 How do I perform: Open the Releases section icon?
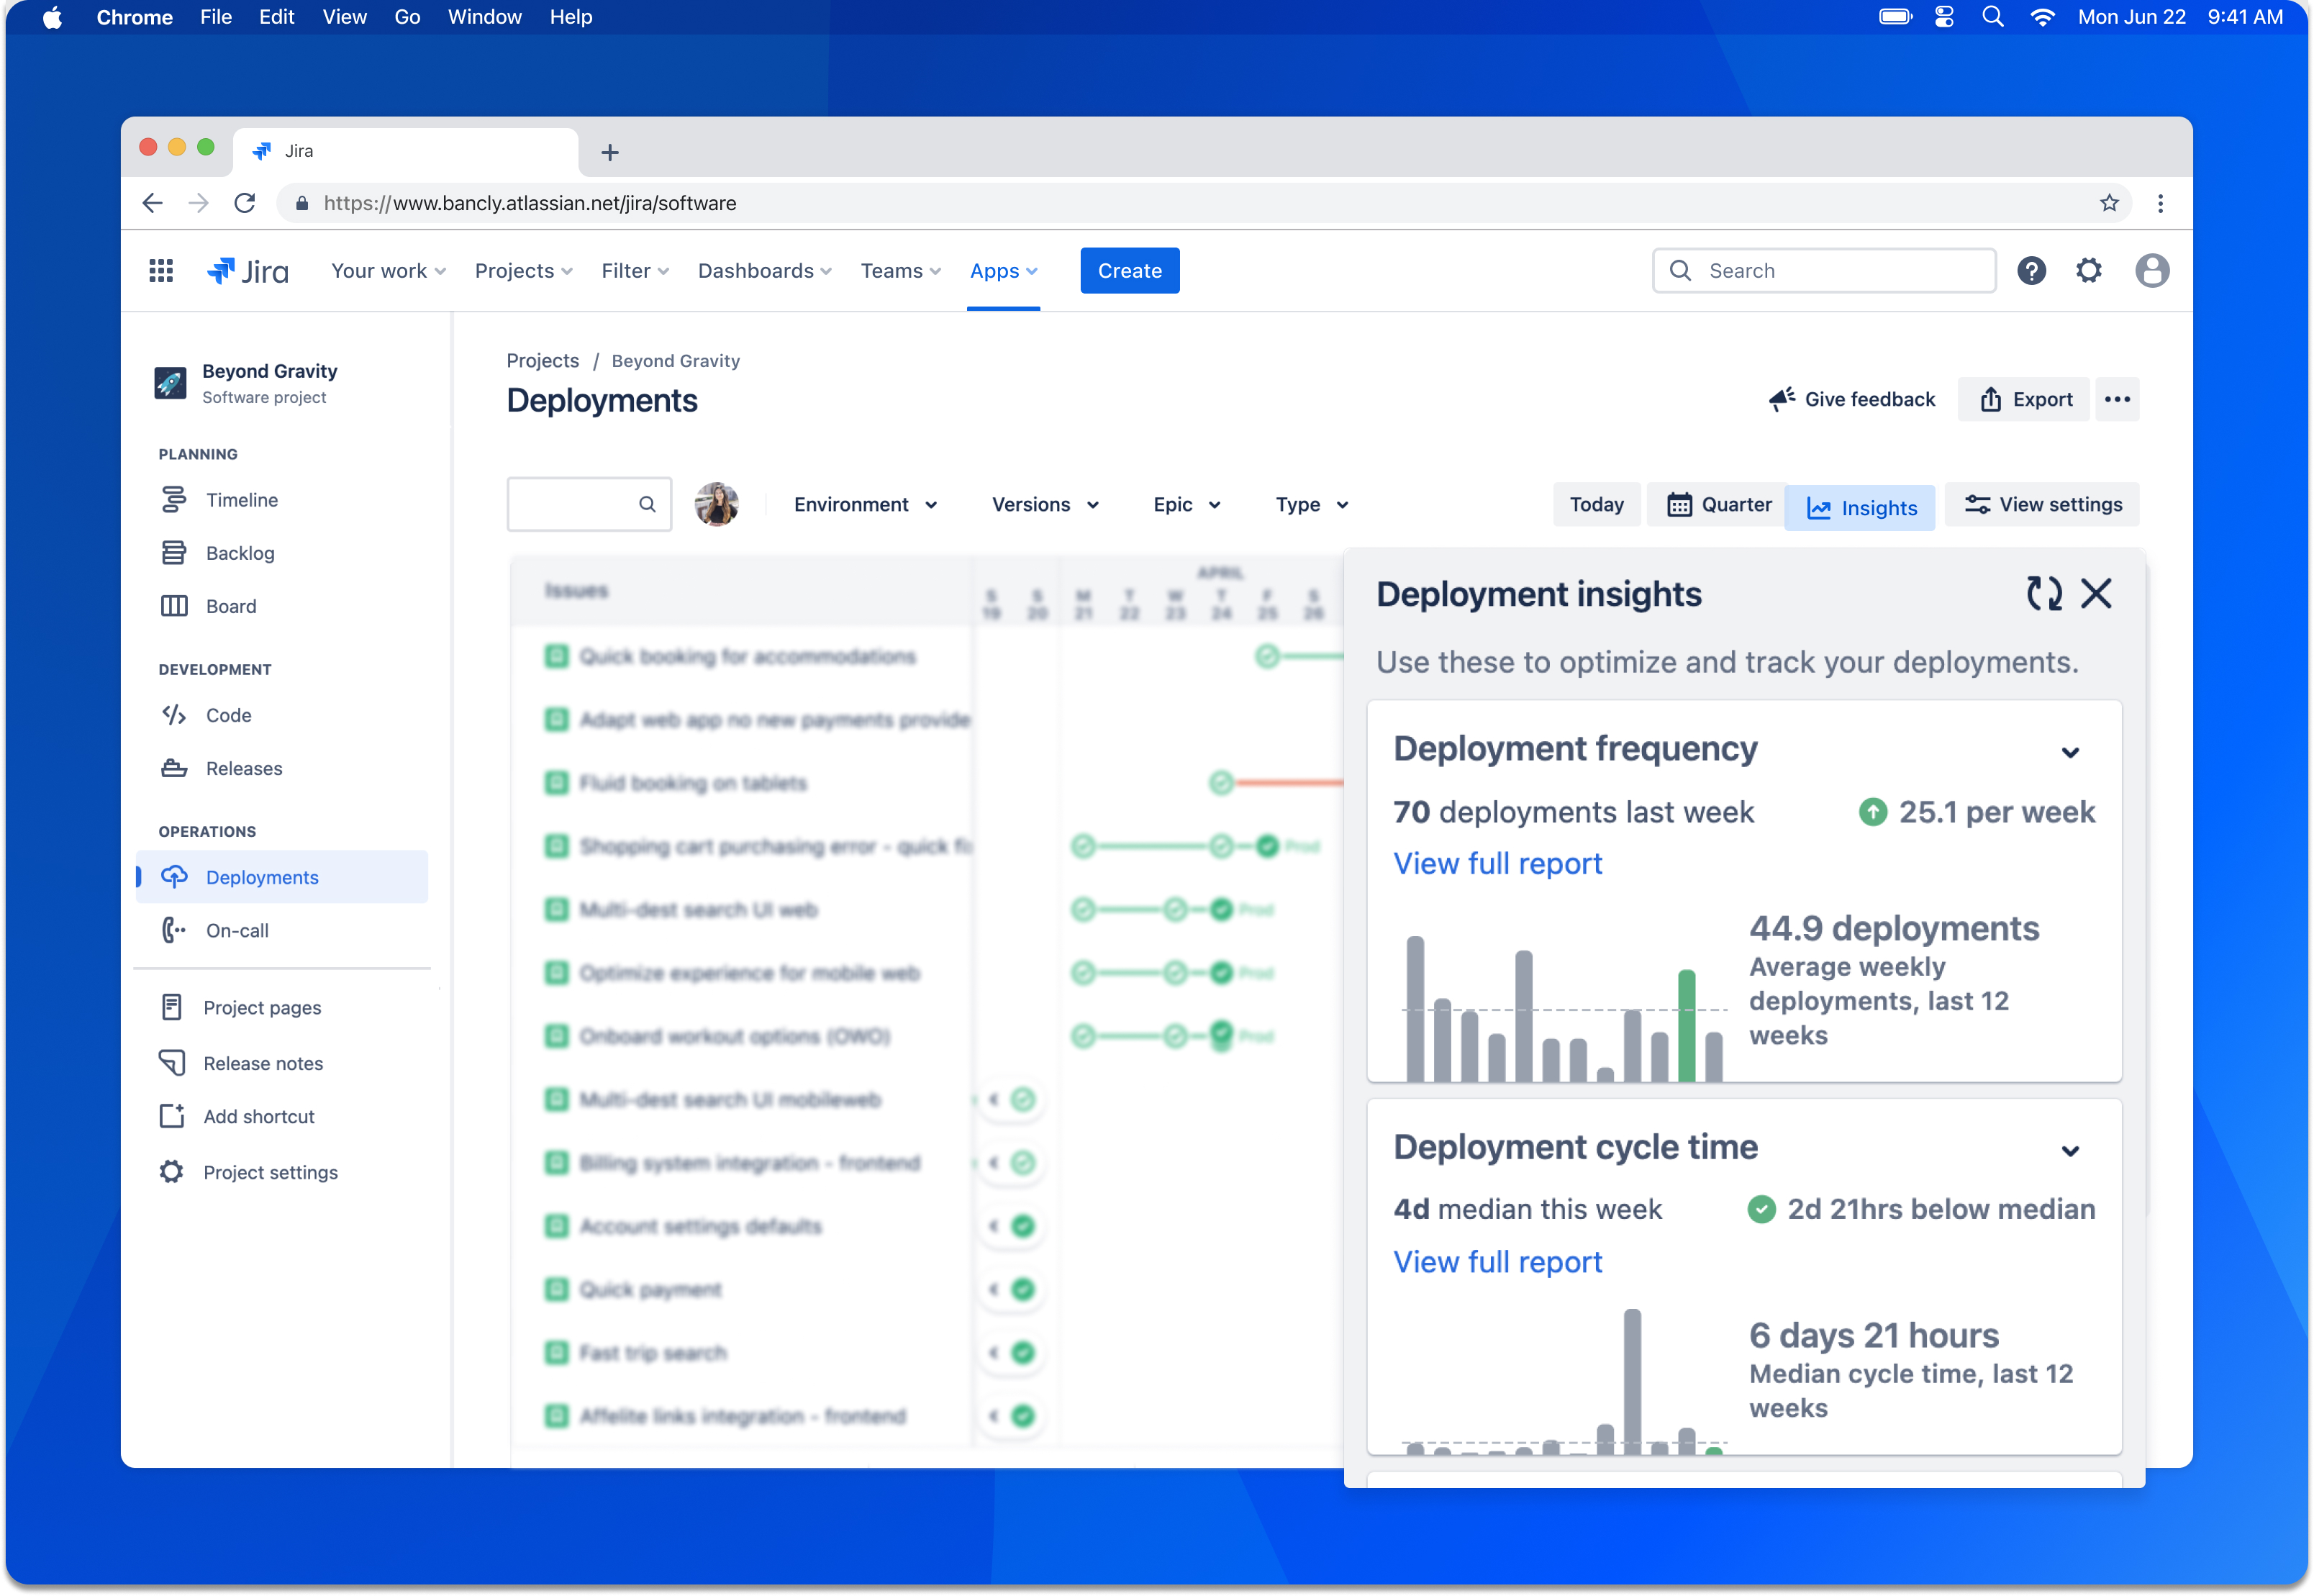(x=174, y=767)
